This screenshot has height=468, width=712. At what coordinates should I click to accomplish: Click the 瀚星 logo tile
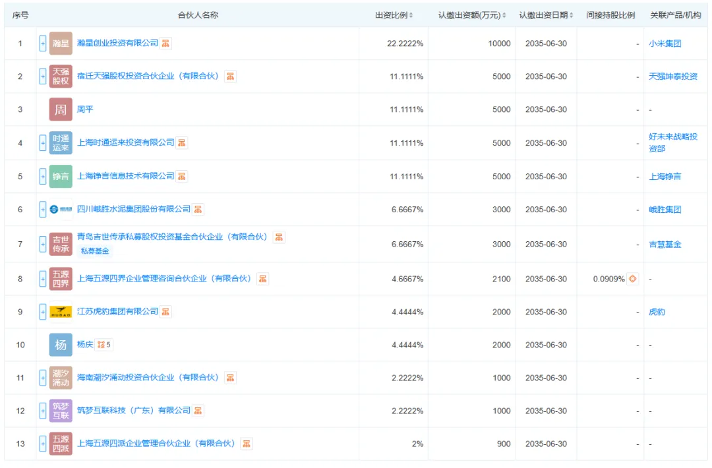(x=61, y=44)
